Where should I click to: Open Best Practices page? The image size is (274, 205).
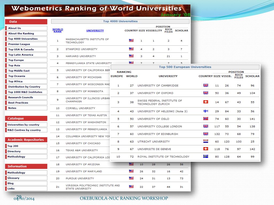pyautogui.click(x=26, y=103)
